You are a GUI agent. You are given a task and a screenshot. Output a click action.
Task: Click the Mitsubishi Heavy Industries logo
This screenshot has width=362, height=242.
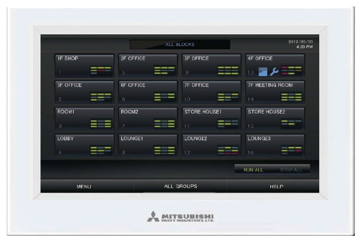point(181,217)
